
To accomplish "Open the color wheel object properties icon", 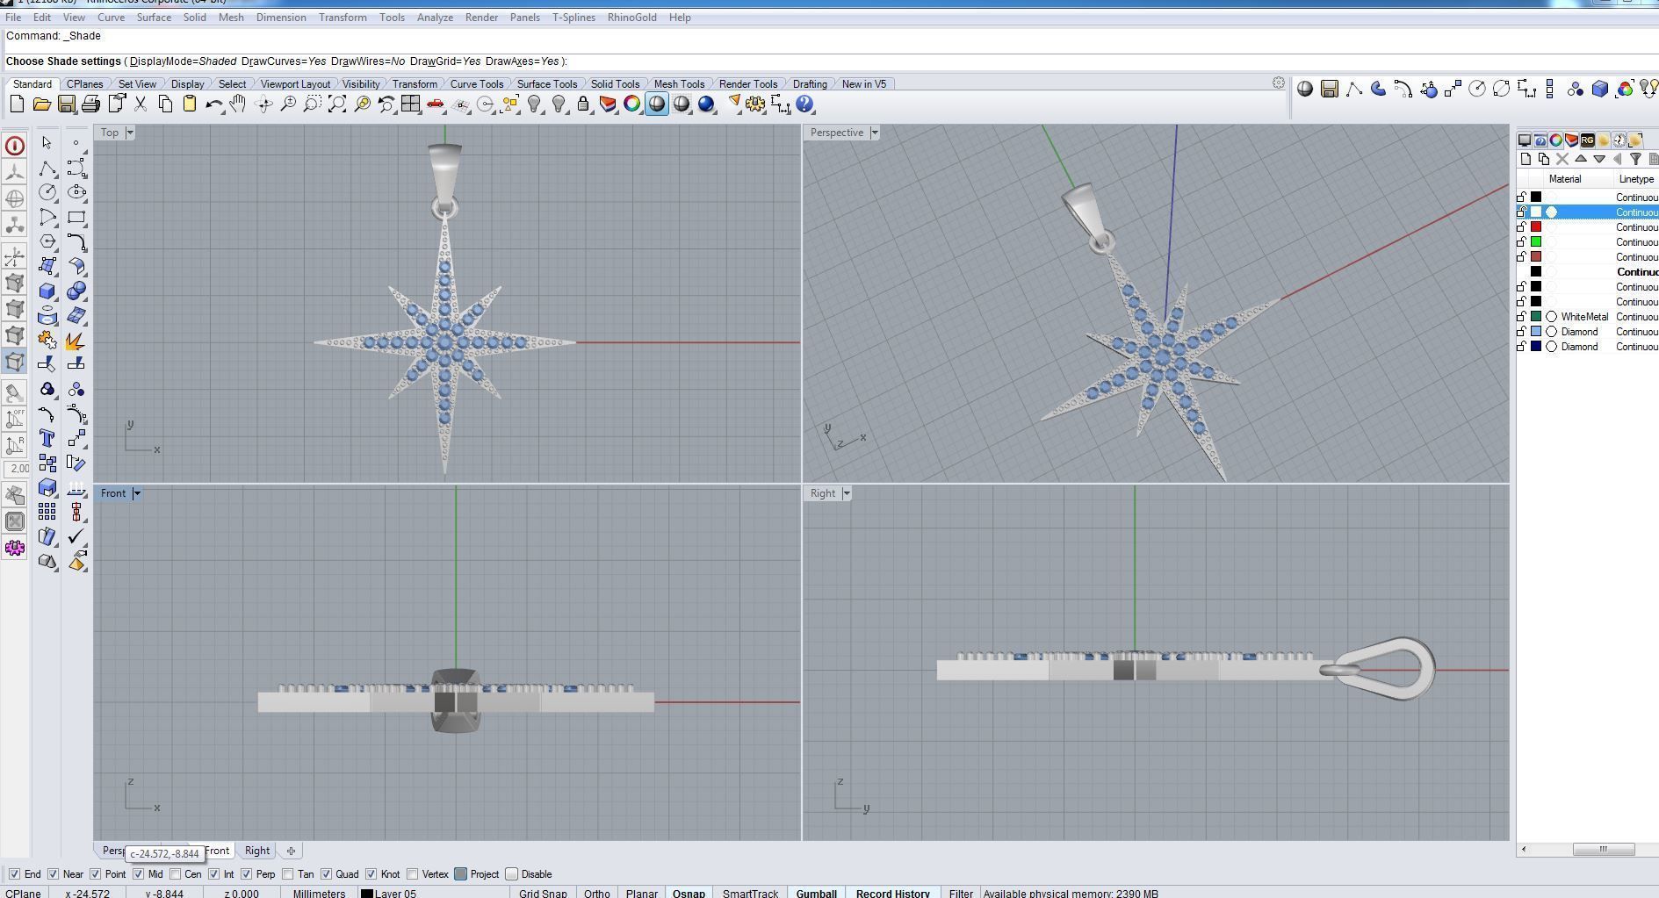I will coord(631,104).
